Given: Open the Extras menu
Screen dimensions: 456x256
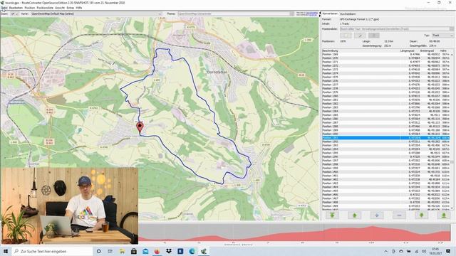Looking at the screenshot, I should coord(71,8).
